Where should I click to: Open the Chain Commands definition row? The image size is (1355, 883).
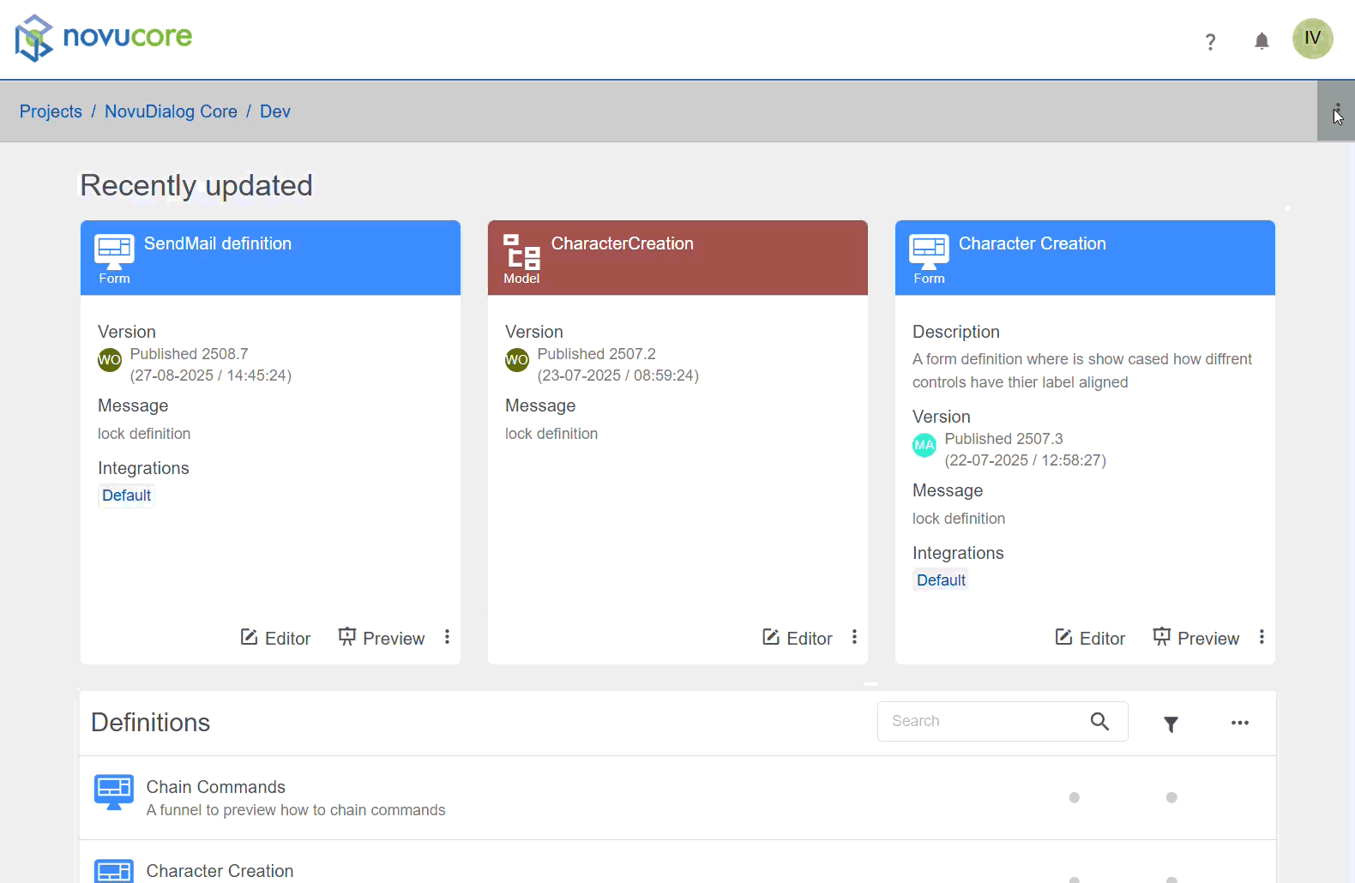[295, 797]
